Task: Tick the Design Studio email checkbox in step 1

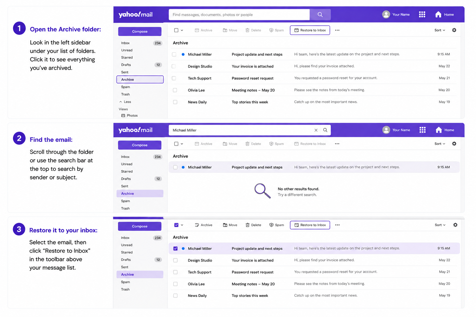Action: [x=174, y=66]
